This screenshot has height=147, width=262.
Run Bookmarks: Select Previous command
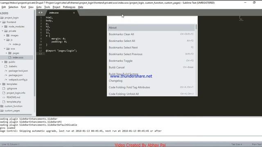click(x=151, y=54)
